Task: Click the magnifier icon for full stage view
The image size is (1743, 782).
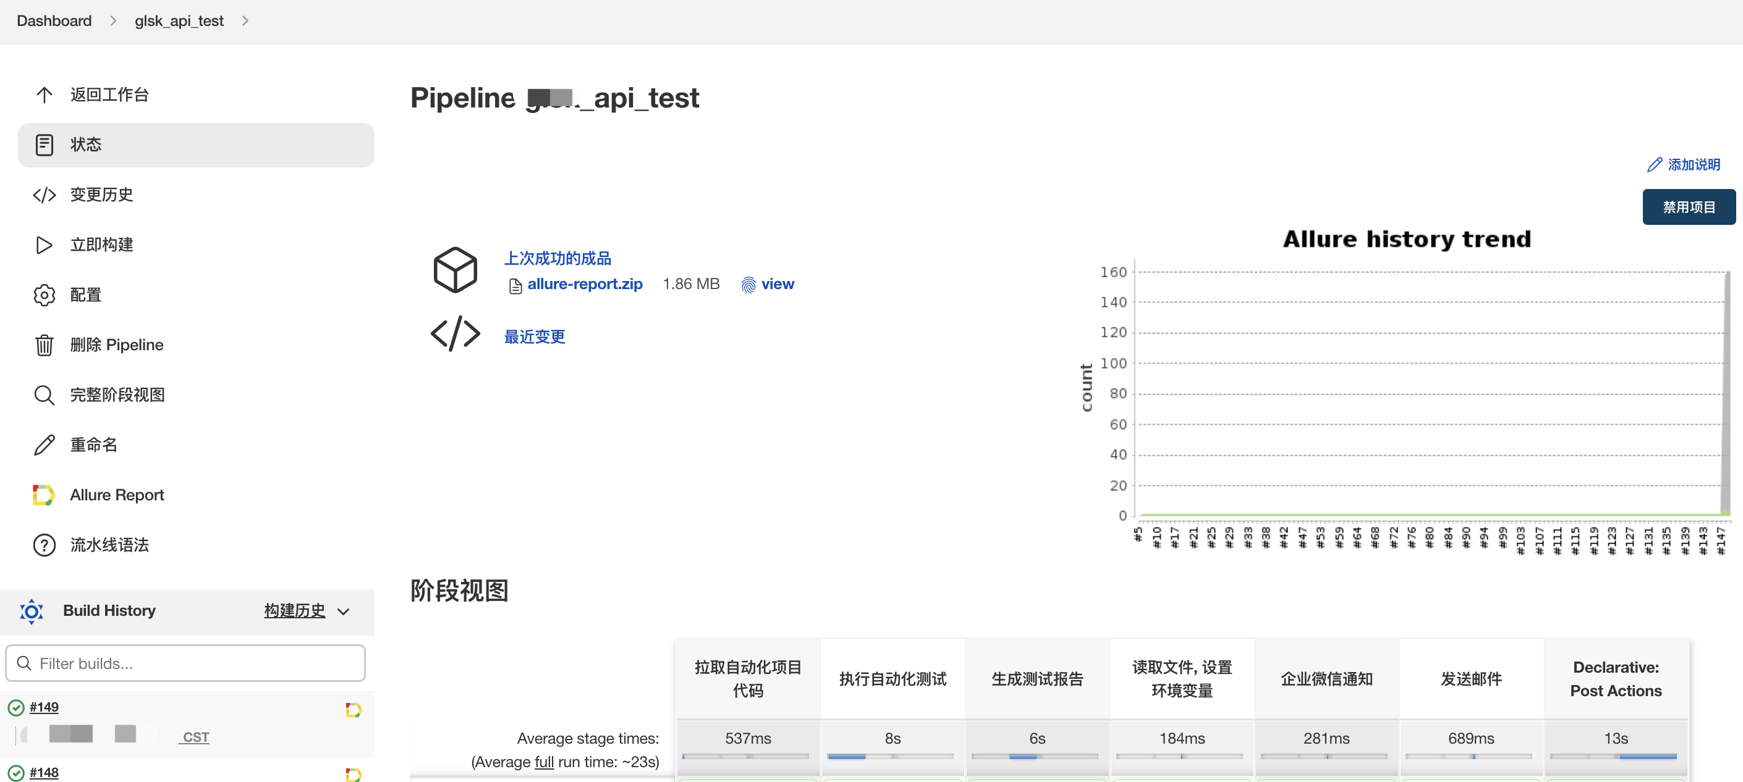Action: pos(44,395)
